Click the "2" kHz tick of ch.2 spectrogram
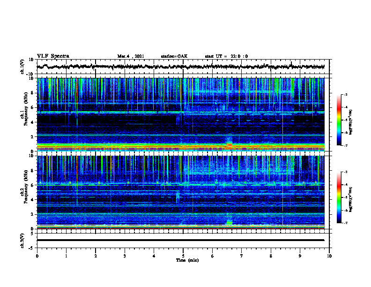This screenshot has height=287, width=371. (x=33, y=214)
